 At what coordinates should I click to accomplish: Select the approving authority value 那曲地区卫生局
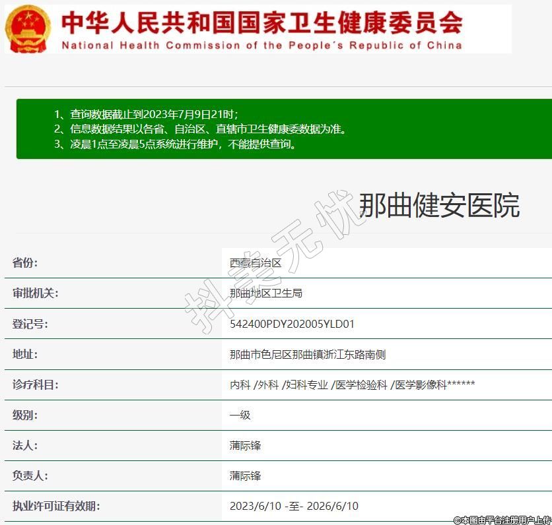click(x=266, y=293)
